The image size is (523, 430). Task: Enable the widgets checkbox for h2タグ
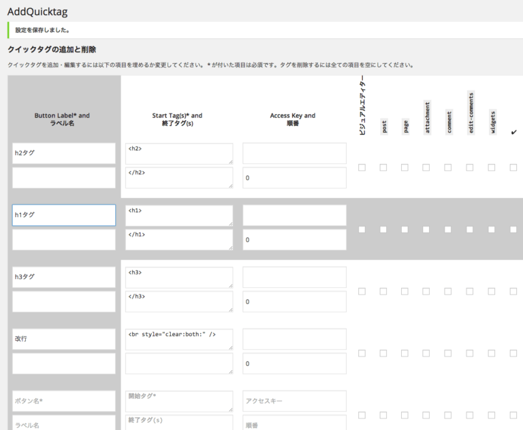[x=492, y=167]
